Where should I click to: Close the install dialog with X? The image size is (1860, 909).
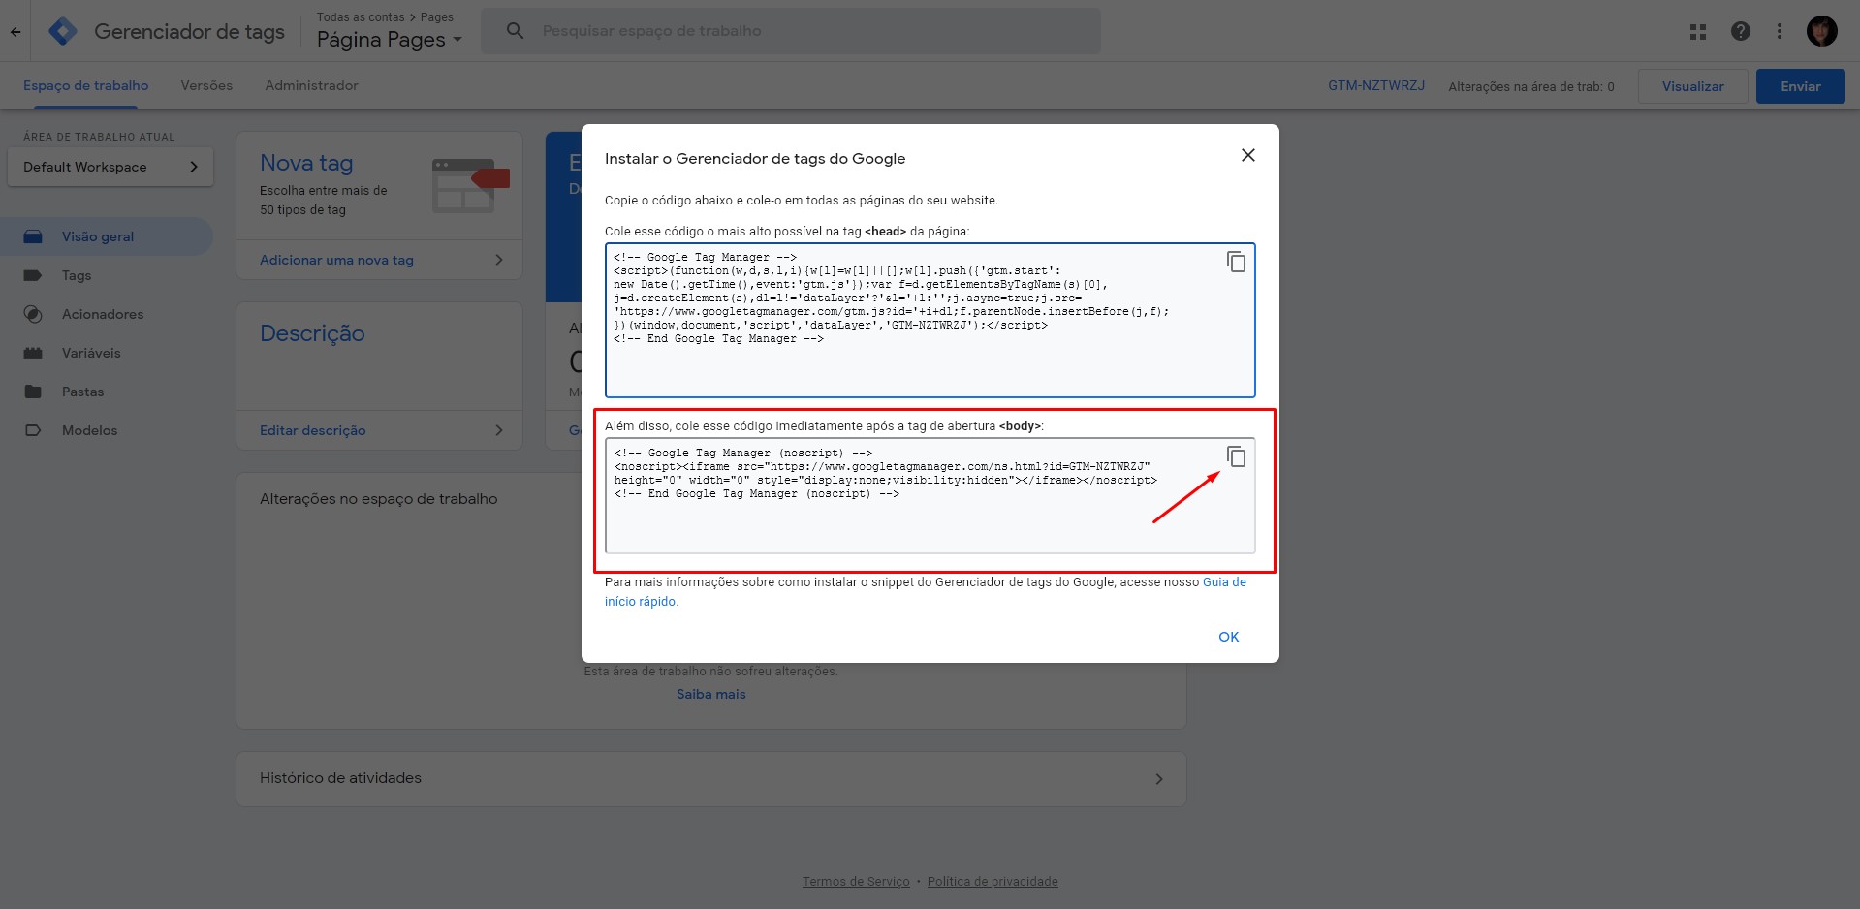[x=1248, y=155]
